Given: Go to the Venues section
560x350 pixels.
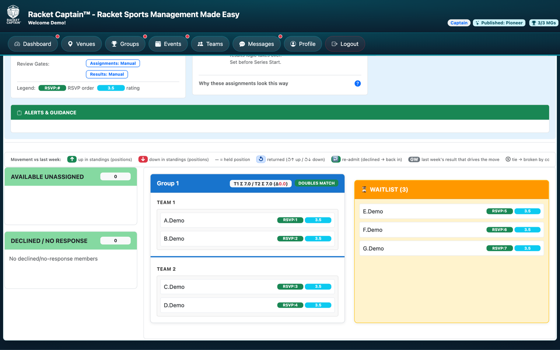Looking at the screenshot, I should point(81,44).
